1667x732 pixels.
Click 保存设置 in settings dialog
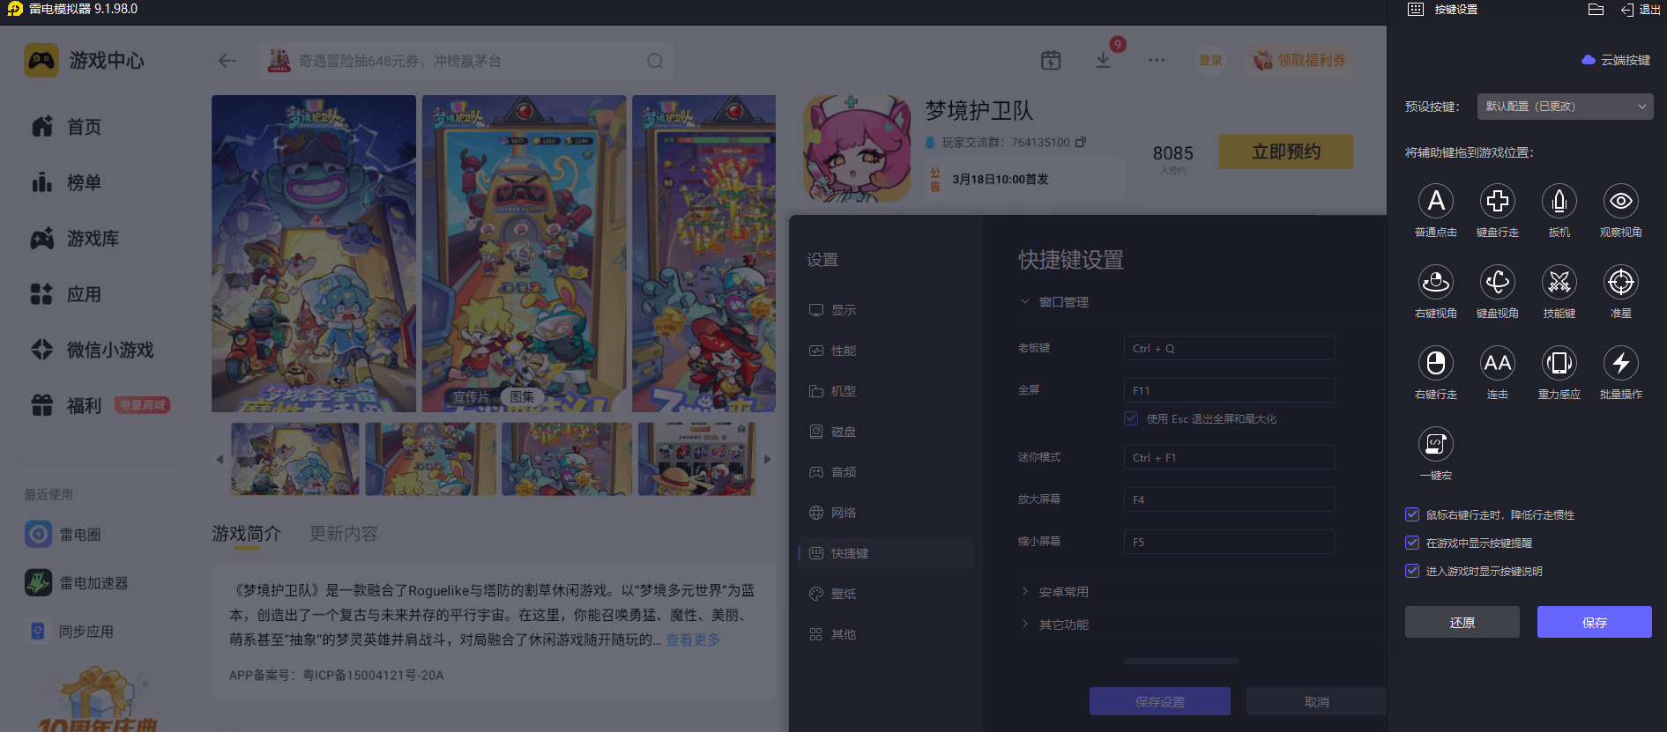click(x=1160, y=701)
